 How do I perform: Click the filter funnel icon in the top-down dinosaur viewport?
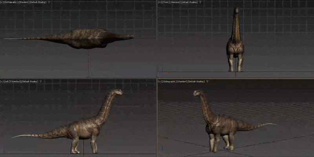click(x=49, y=2)
